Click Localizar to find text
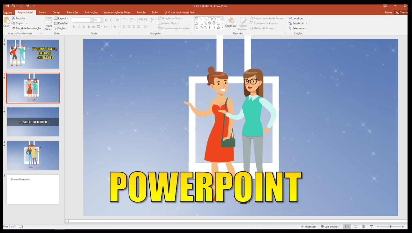The image size is (412, 233). pos(296,18)
